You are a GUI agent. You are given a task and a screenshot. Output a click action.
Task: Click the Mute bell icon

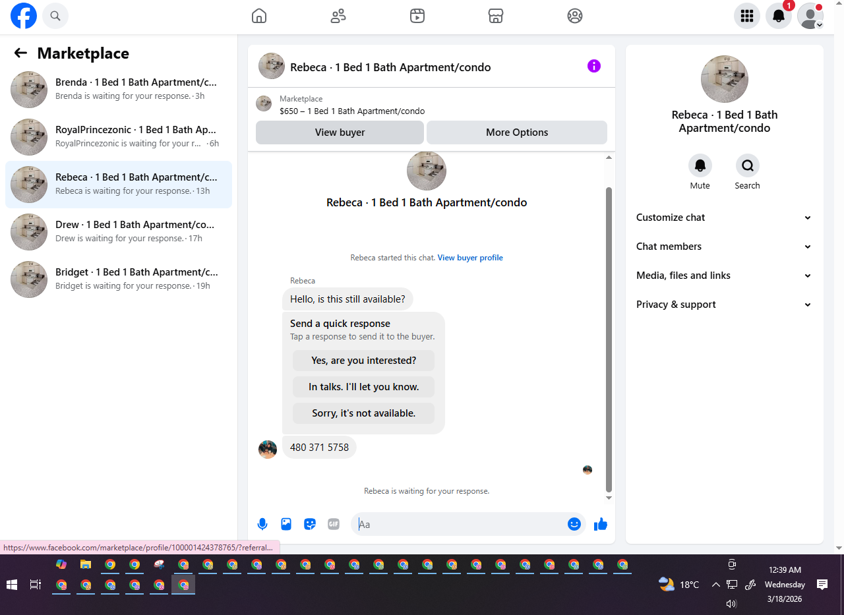click(x=700, y=165)
